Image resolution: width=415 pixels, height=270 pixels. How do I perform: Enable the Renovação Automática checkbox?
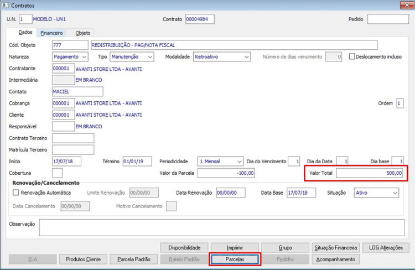(x=16, y=193)
